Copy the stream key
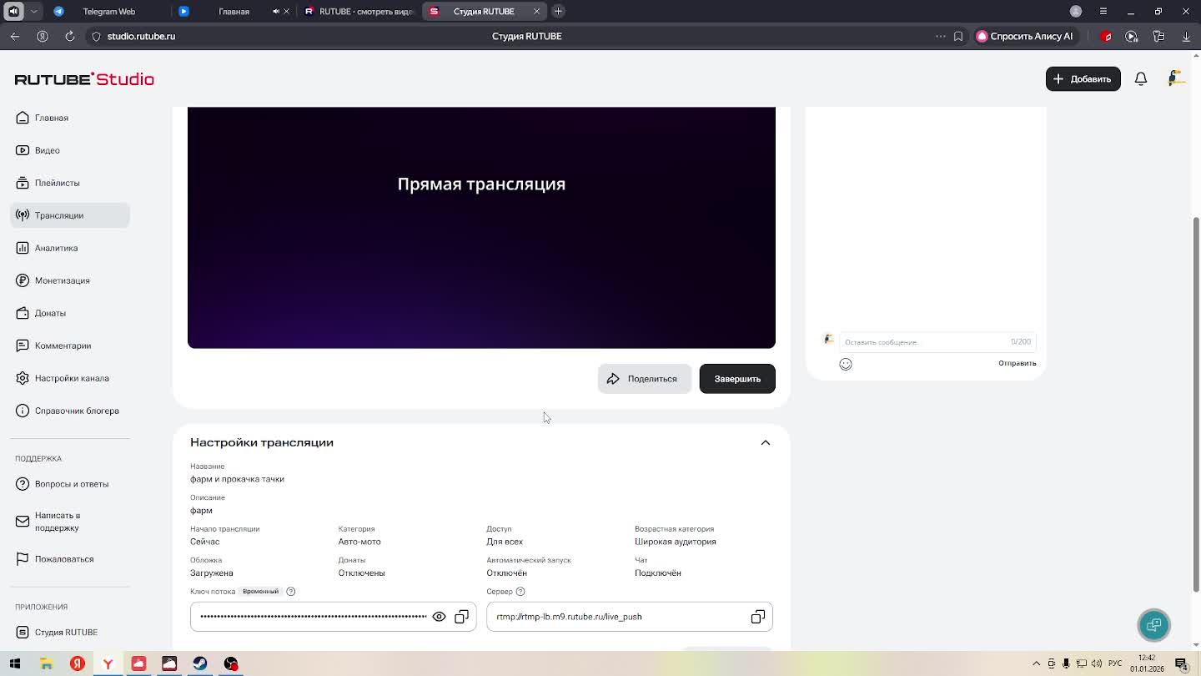Viewport: 1201px width, 676px height. pos(461,617)
